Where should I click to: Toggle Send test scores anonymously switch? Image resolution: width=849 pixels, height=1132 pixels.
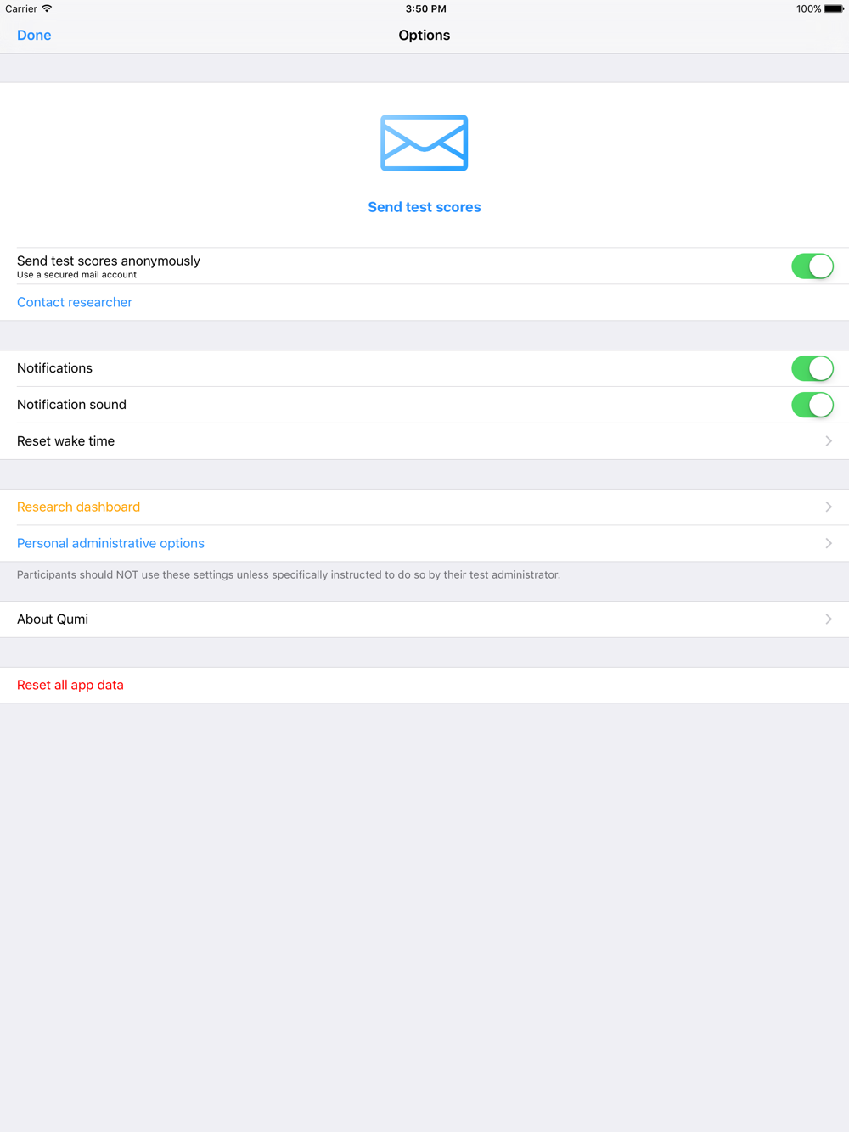pyautogui.click(x=812, y=266)
